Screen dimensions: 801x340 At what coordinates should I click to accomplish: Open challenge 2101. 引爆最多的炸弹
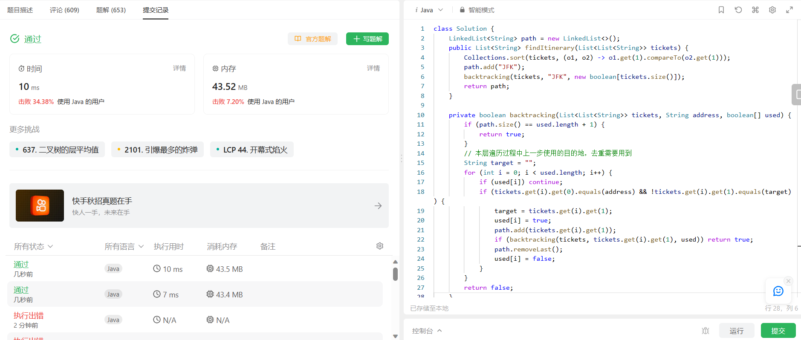[157, 150]
